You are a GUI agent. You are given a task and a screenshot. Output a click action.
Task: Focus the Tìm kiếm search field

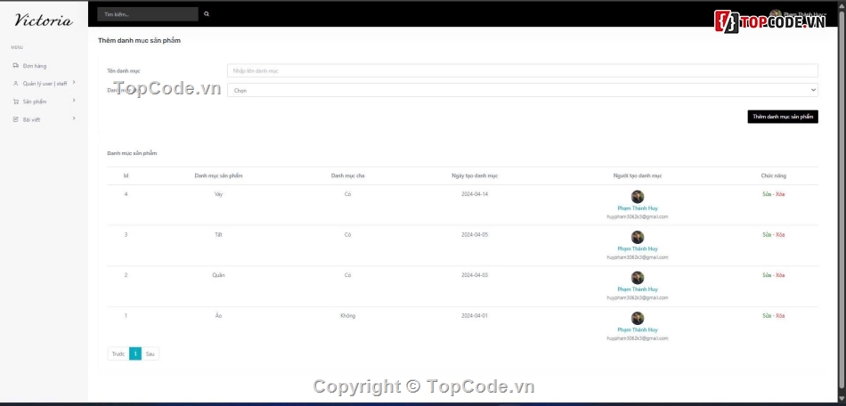pyautogui.click(x=148, y=14)
